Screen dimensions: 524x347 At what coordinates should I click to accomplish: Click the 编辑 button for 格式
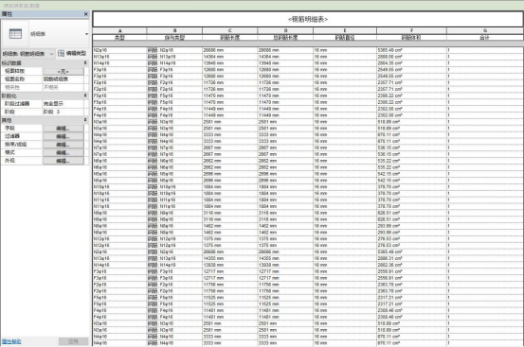click(63, 152)
